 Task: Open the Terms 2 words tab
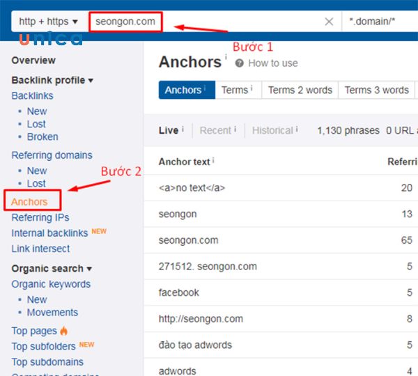point(300,90)
